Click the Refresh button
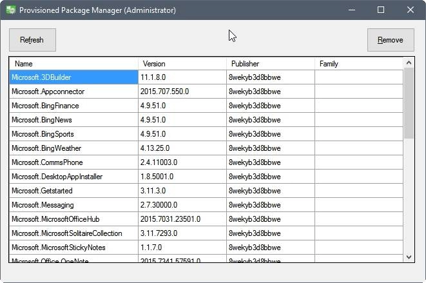426x283 pixels. pos(32,40)
